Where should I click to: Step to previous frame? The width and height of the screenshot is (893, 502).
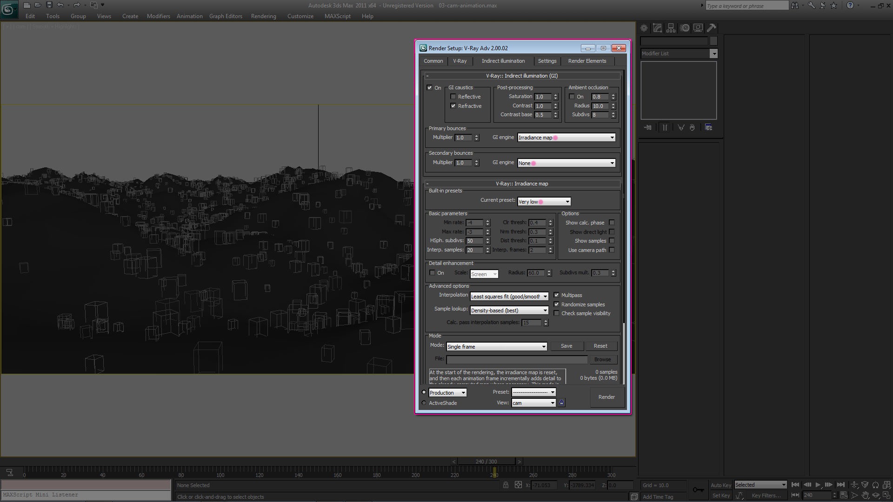(807, 485)
